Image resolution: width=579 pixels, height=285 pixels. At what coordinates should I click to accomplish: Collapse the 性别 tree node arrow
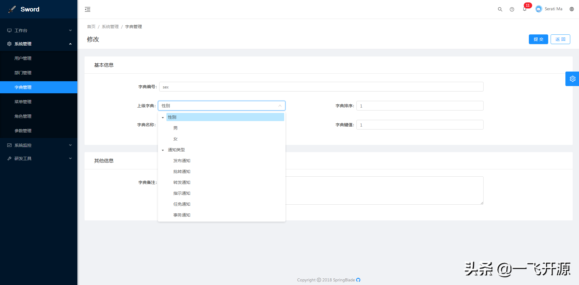click(163, 117)
